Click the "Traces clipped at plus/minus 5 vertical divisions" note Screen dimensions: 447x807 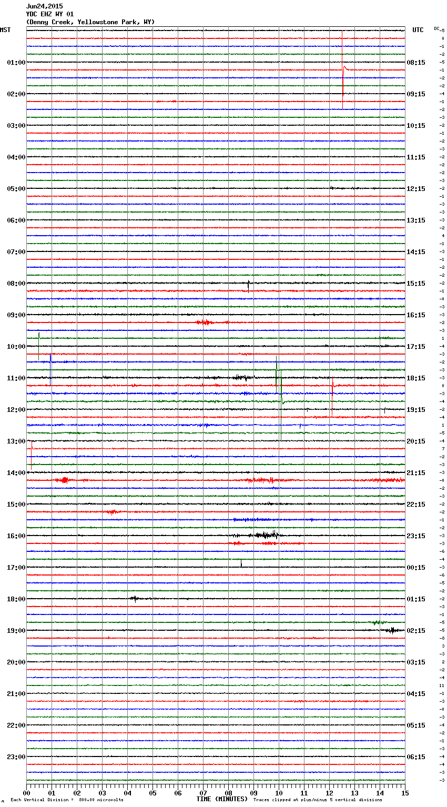[x=318, y=800]
